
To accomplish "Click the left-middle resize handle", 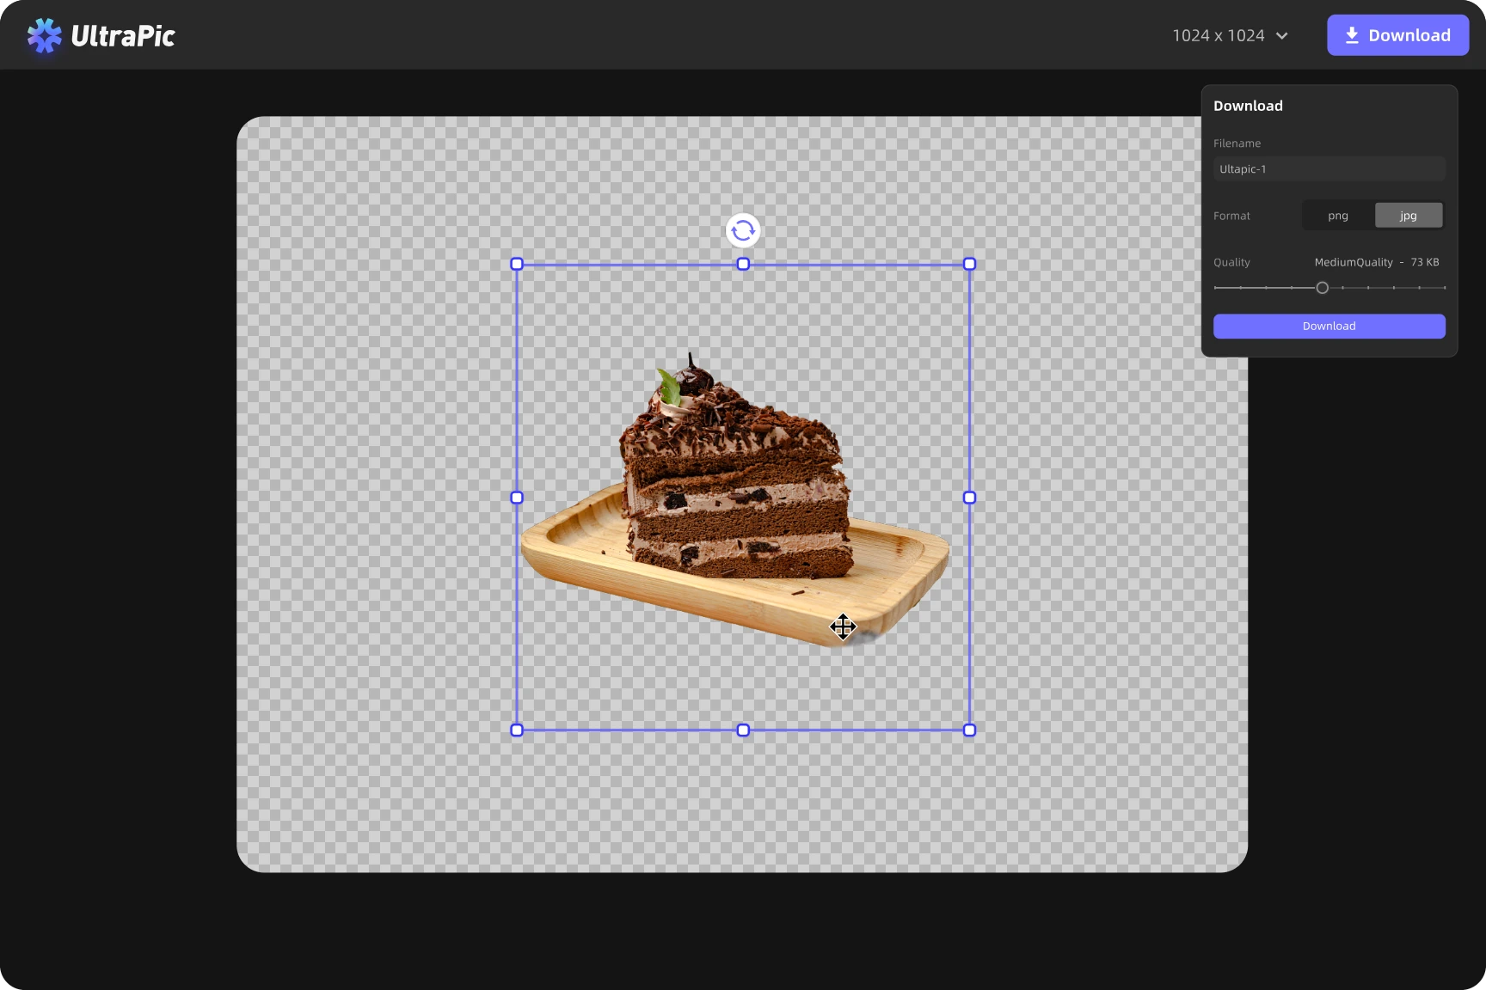I will tap(517, 498).
